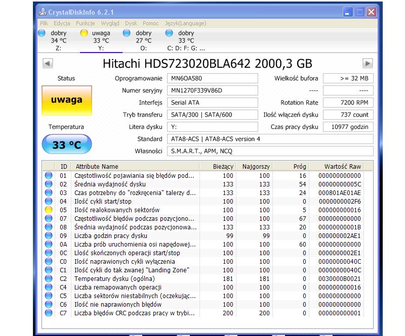Open the Funkcje menu

[85, 23]
